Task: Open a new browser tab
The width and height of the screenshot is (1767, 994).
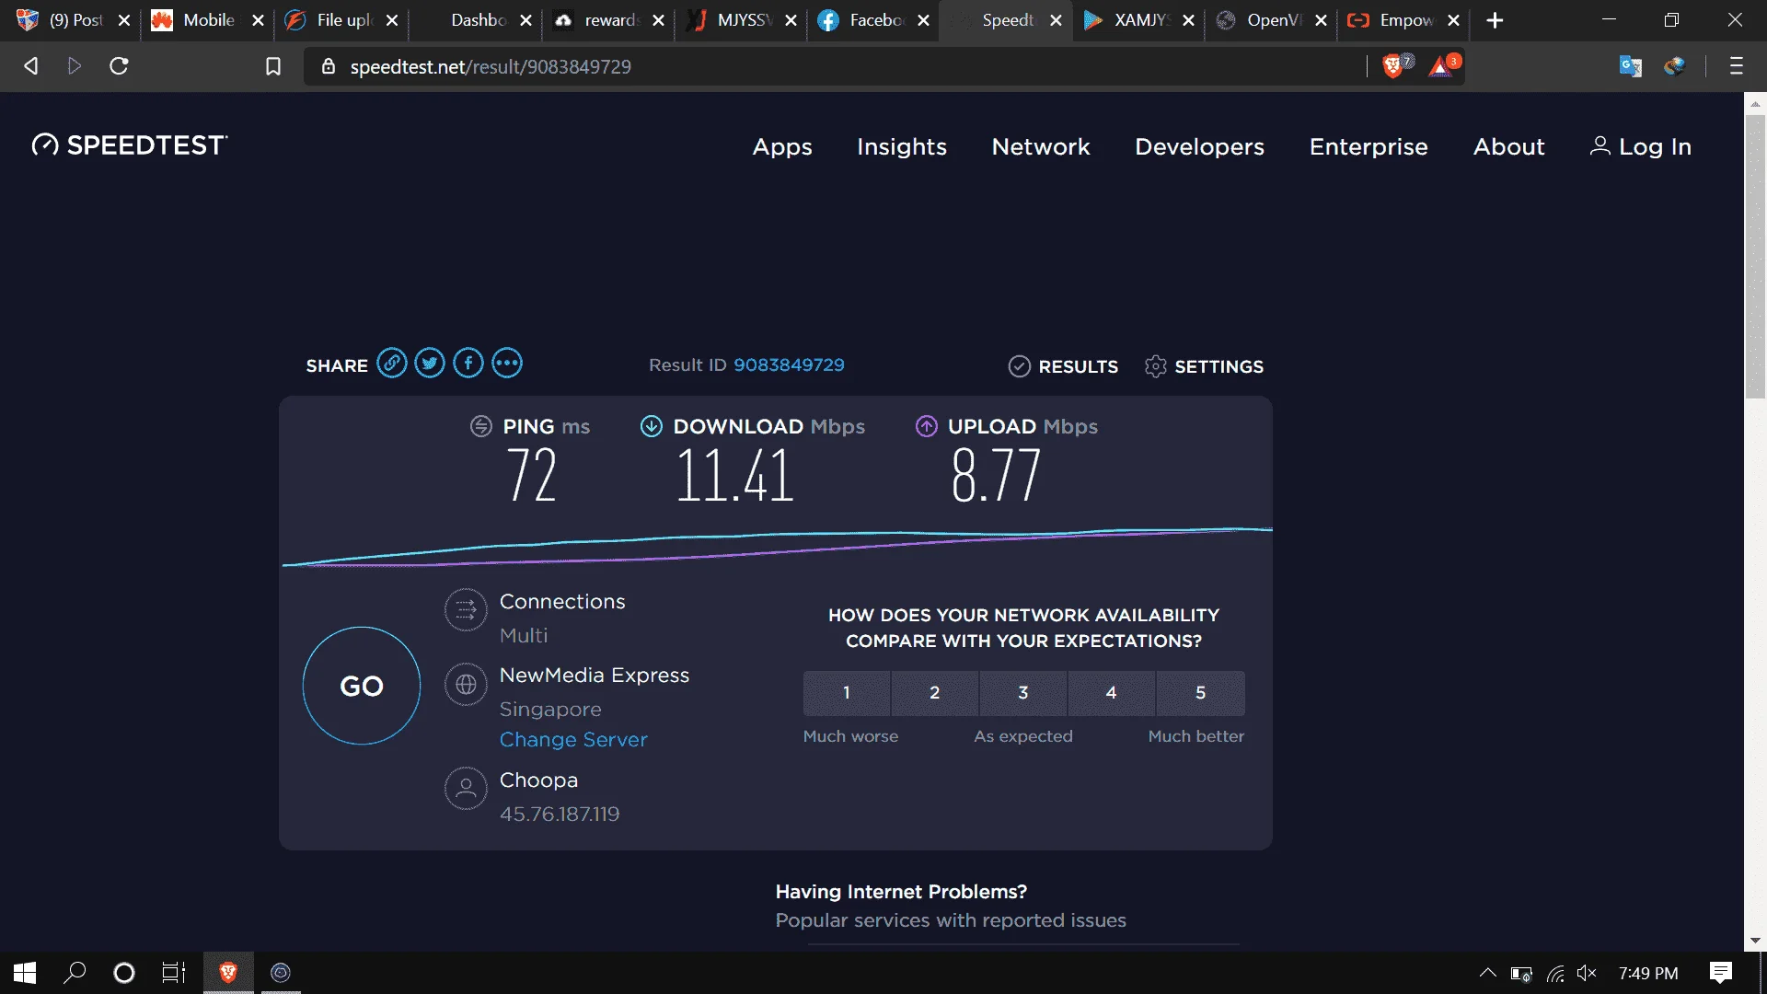Action: pos(1495,20)
